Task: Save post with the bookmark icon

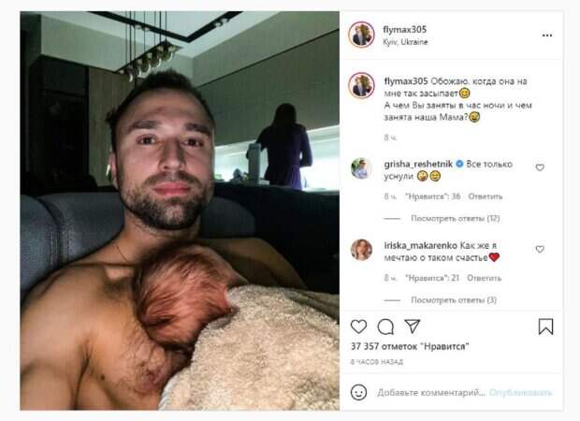Action: point(545,327)
